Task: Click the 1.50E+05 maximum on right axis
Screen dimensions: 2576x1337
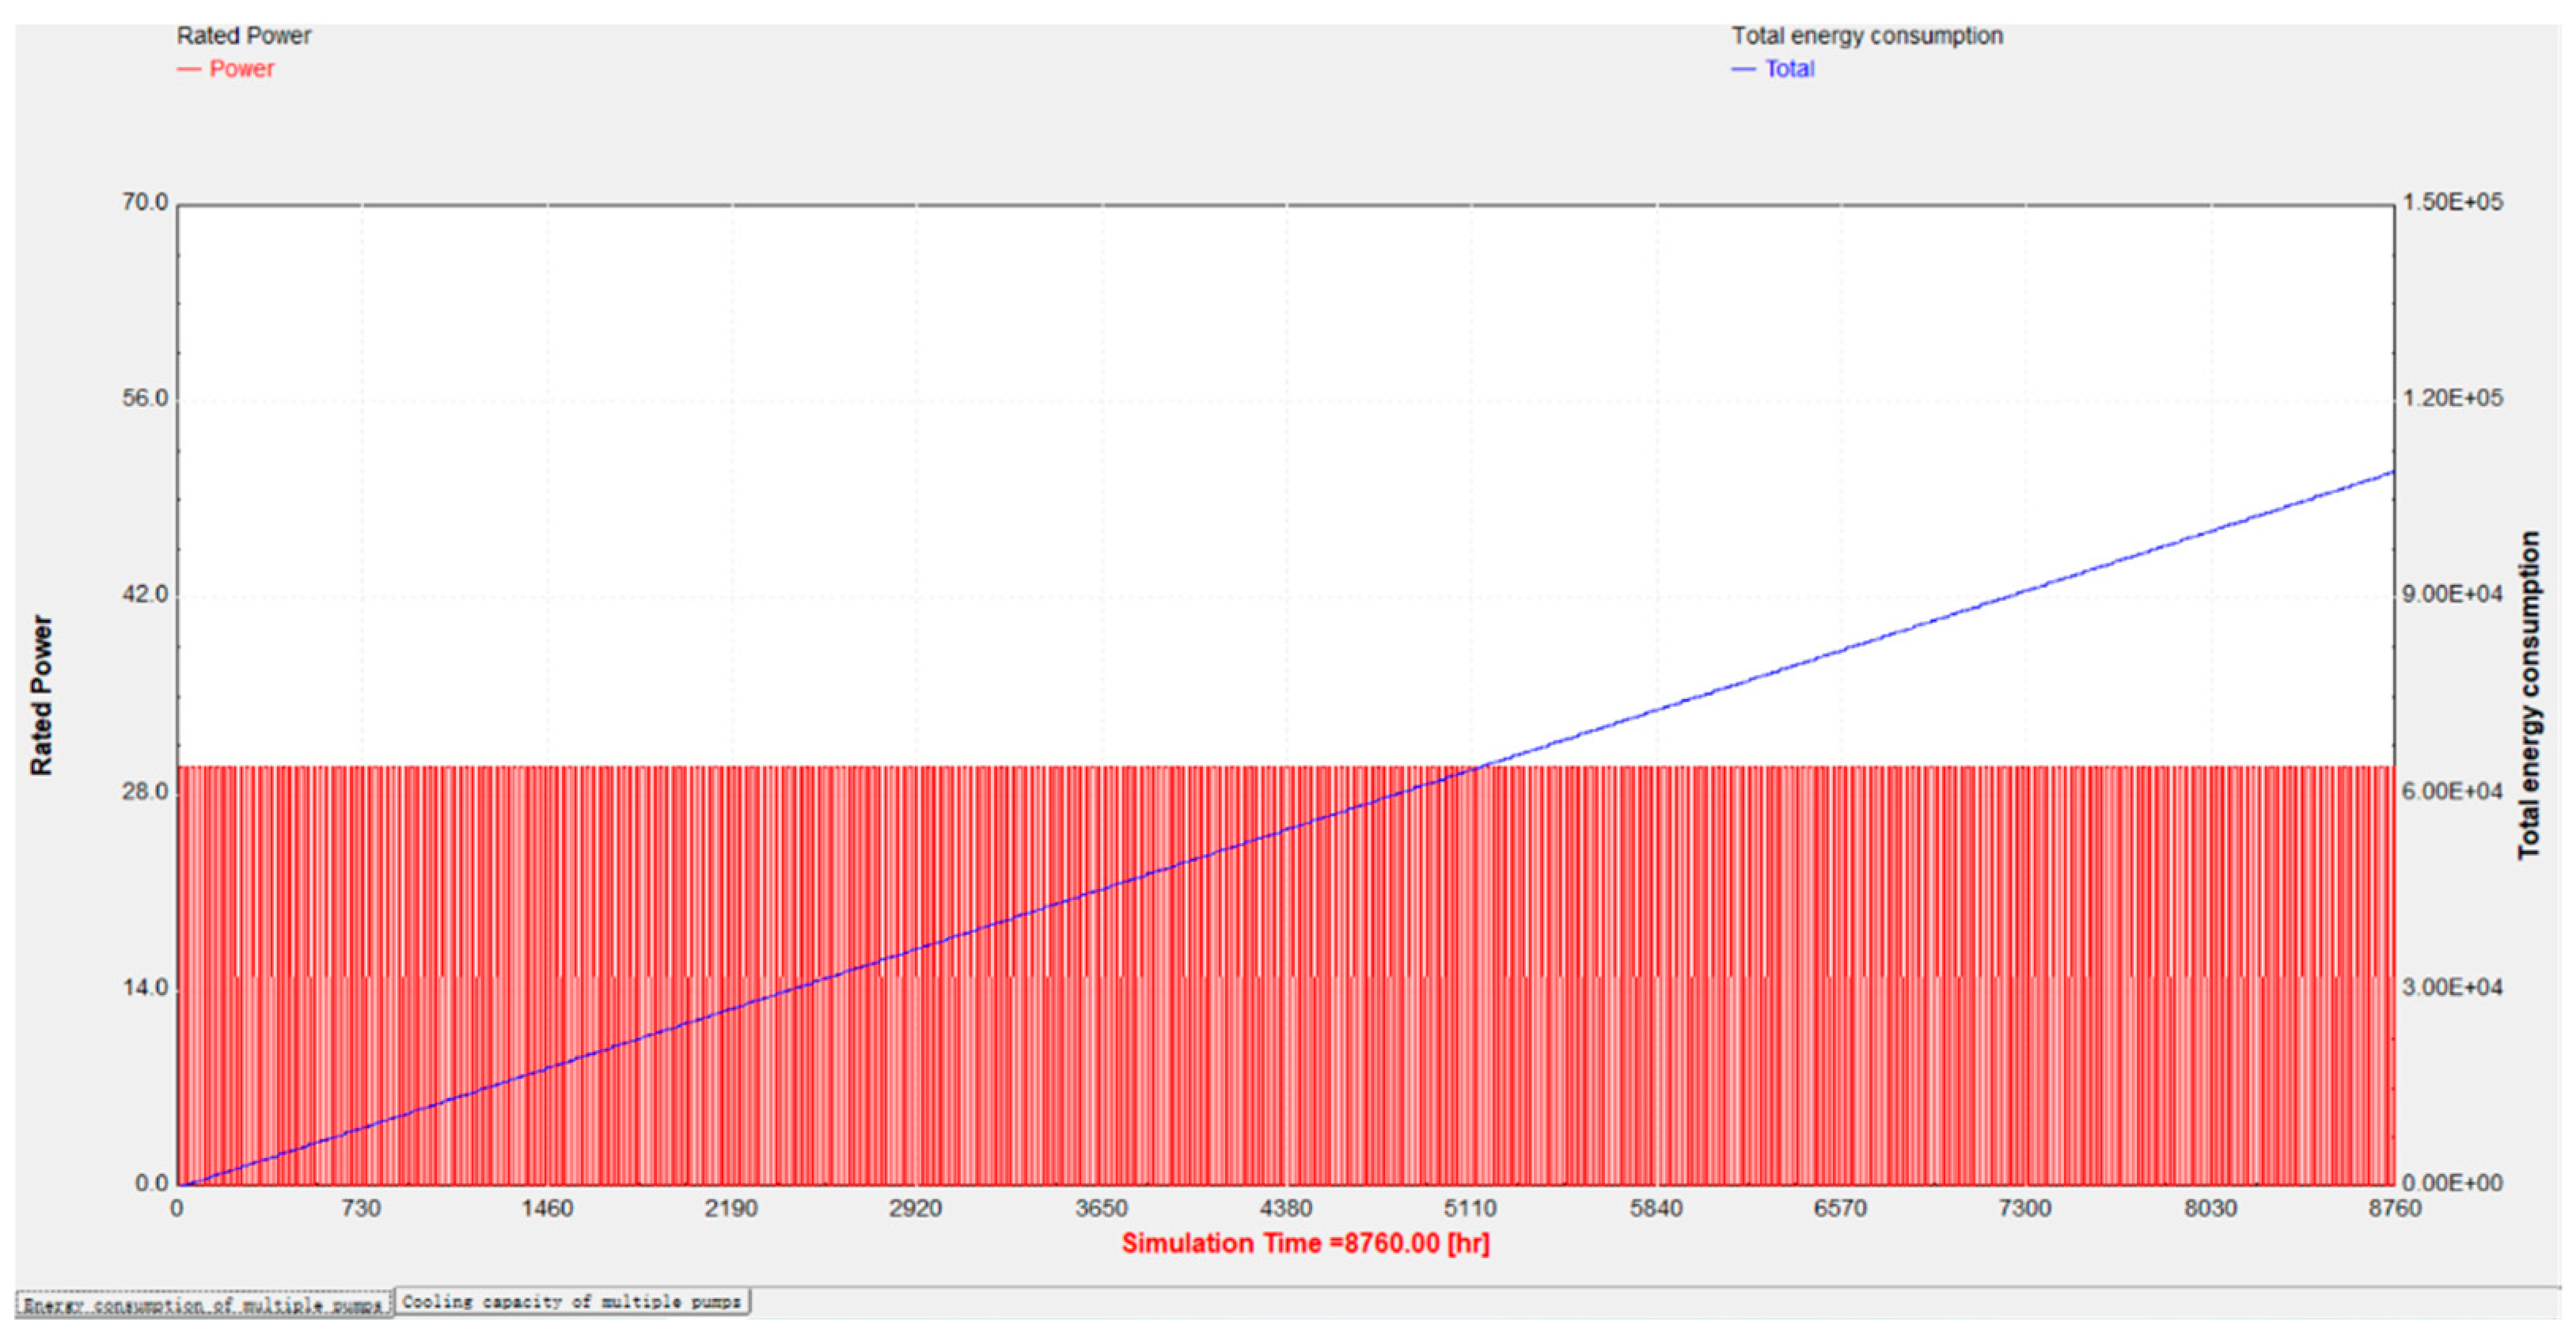Action: tap(2453, 203)
